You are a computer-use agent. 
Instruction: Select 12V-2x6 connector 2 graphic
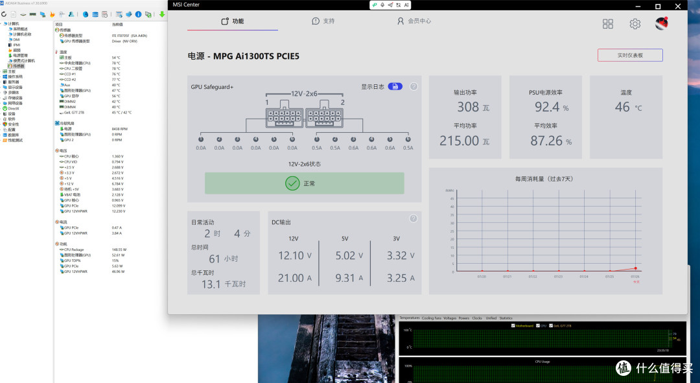(x=324, y=115)
